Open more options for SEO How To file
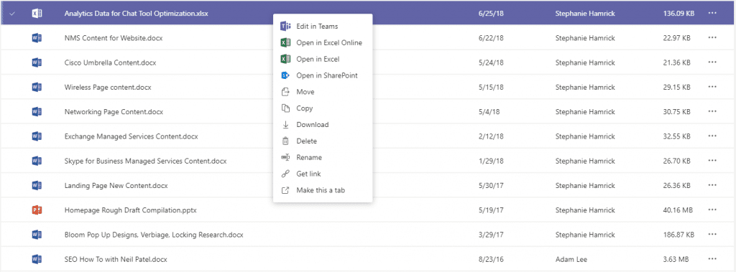 [712, 259]
